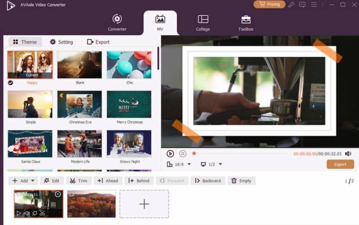Play the first clip via its play icon
The width and height of the screenshot is (359, 225).
(18, 213)
